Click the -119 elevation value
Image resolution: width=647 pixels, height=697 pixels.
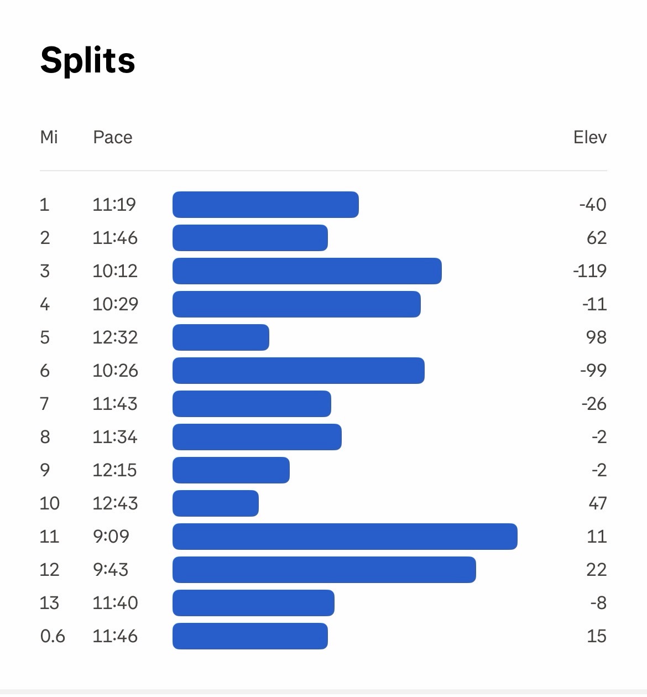[x=589, y=271]
